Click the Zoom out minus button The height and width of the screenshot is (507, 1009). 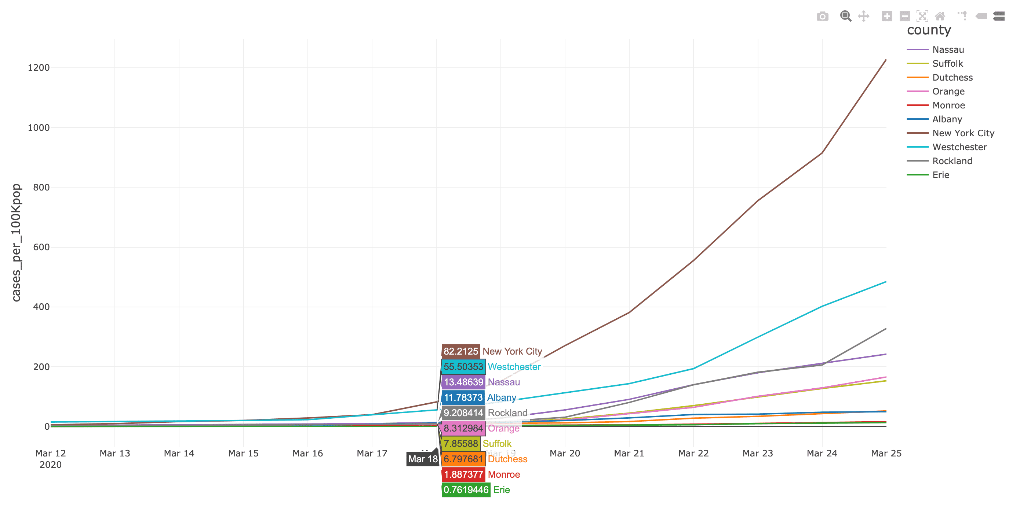click(904, 16)
